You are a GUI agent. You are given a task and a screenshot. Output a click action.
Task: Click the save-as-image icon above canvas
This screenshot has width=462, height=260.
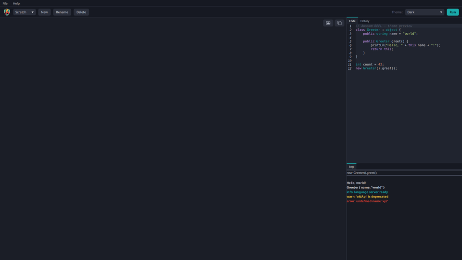click(x=328, y=23)
